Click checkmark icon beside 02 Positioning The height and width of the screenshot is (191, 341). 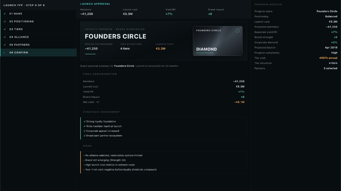coord(5,22)
